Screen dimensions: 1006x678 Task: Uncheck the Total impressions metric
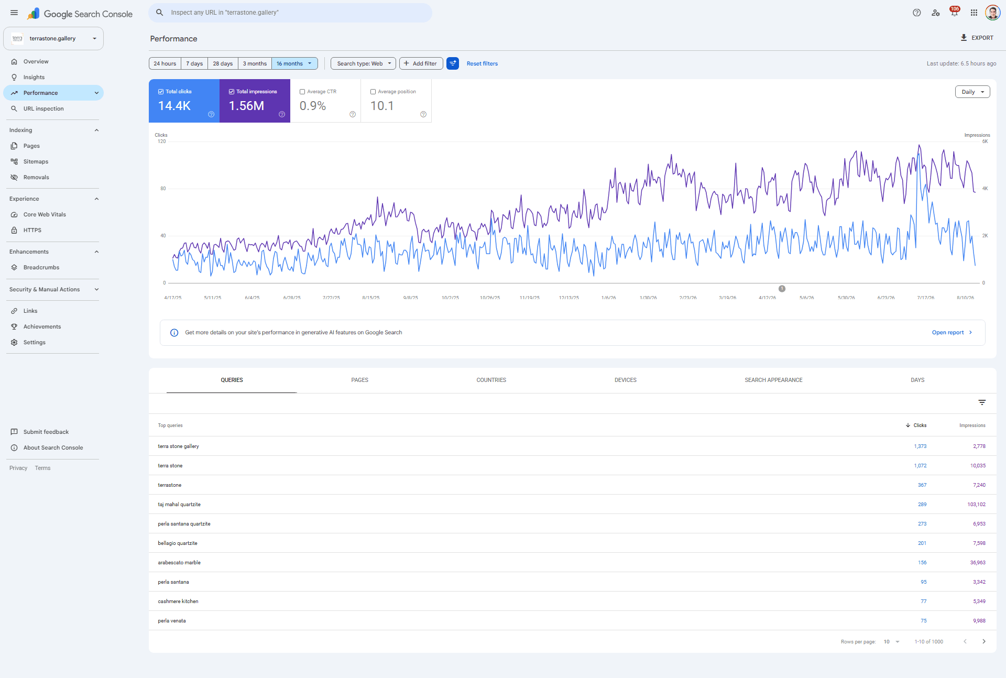tap(232, 92)
